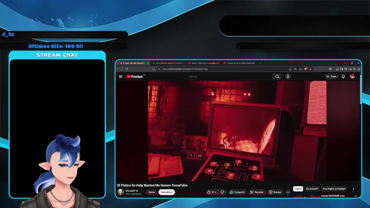
Task: Click the zoom magnifier in address bar
Action: tap(295, 69)
